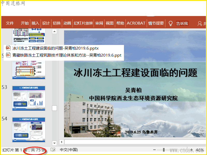Click the language indicator 中文(中国)
This screenshot has height=155, width=207.
tap(69, 150)
